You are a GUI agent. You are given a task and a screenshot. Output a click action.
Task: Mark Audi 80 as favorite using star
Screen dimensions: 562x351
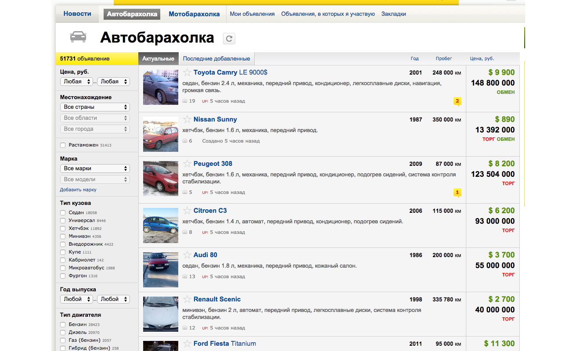pyautogui.click(x=187, y=255)
